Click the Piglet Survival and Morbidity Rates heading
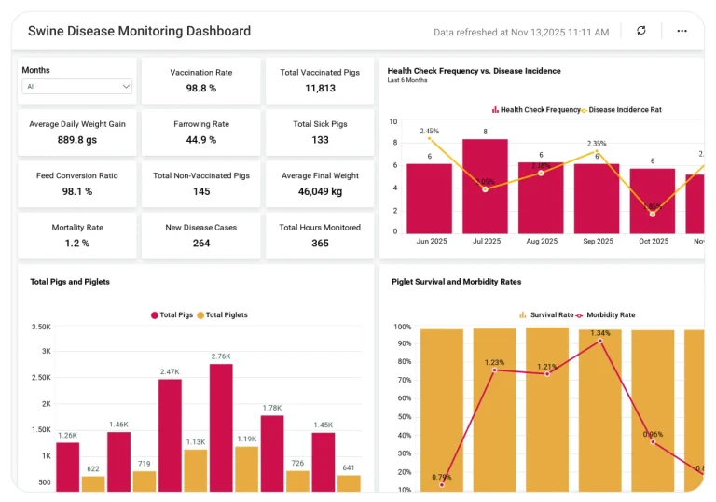The height and width of the screenshot is (502, 716). click(456, 282)
